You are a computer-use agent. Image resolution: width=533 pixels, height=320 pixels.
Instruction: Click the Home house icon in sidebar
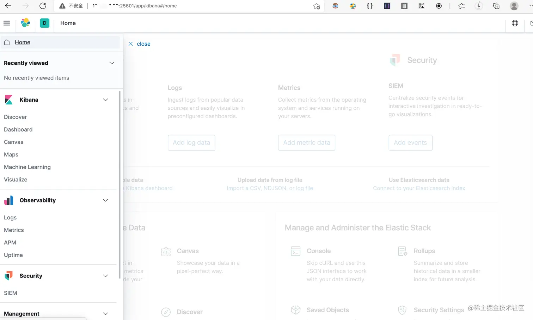pos(7,42)
